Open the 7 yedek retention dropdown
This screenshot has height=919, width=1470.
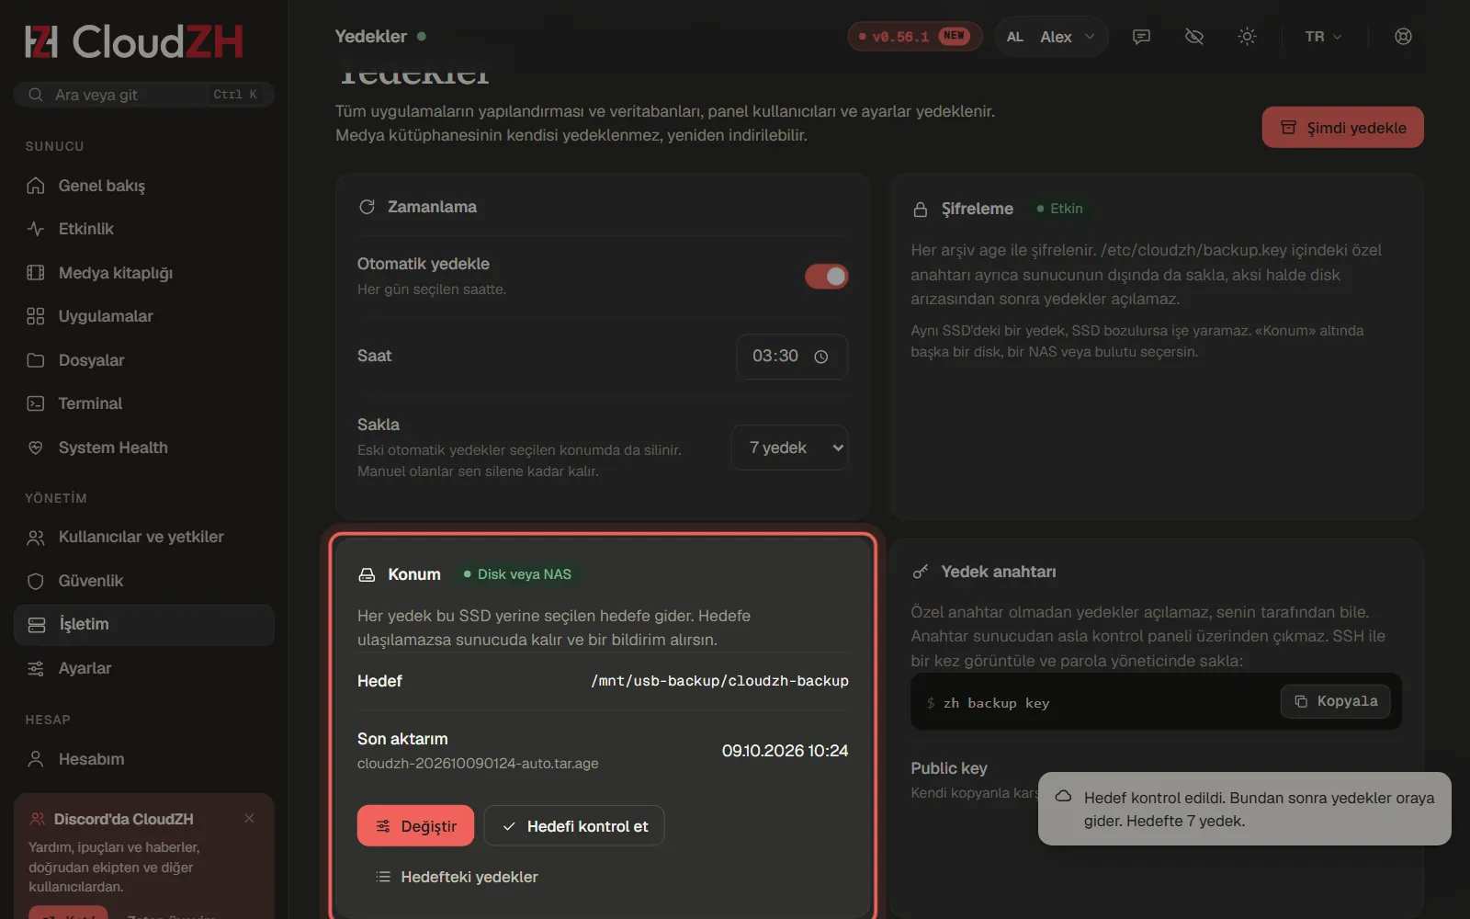[790, 448]
